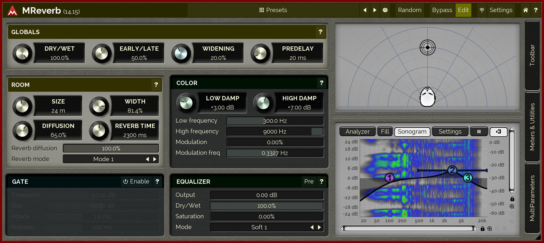Switch Reverb mode to next option

tap(155, 159)
